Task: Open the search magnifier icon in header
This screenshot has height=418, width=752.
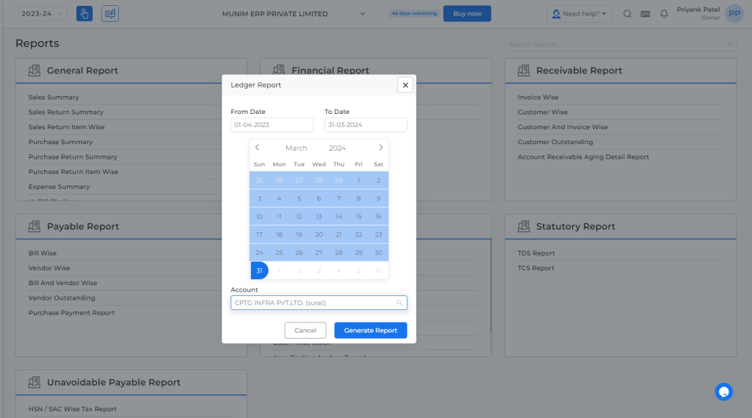Action: coord(627,14)
